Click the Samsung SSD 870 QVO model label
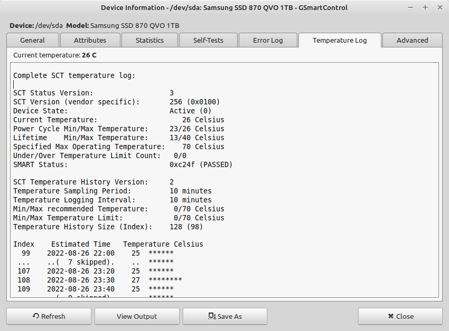Image resolution: width=449 pixels, height=331 pixels. pyautogui.click(x=134, y=25)
